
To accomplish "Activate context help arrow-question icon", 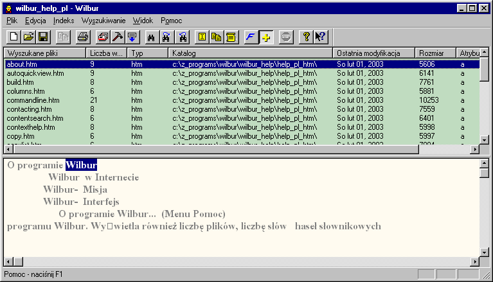I will pos(321,37).
